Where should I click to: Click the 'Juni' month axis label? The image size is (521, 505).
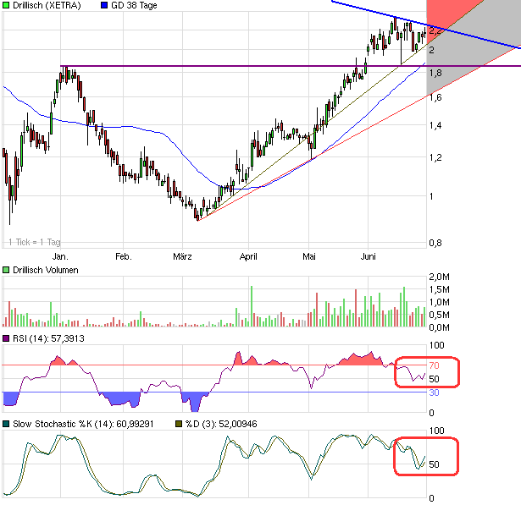click(x=369, y=256)
